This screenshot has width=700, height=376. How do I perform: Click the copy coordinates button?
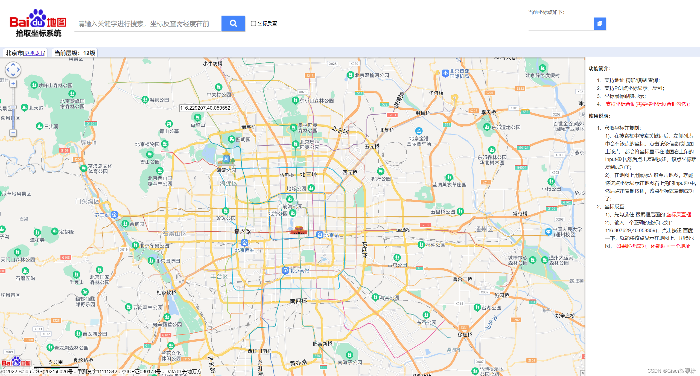tap(600, 24)
